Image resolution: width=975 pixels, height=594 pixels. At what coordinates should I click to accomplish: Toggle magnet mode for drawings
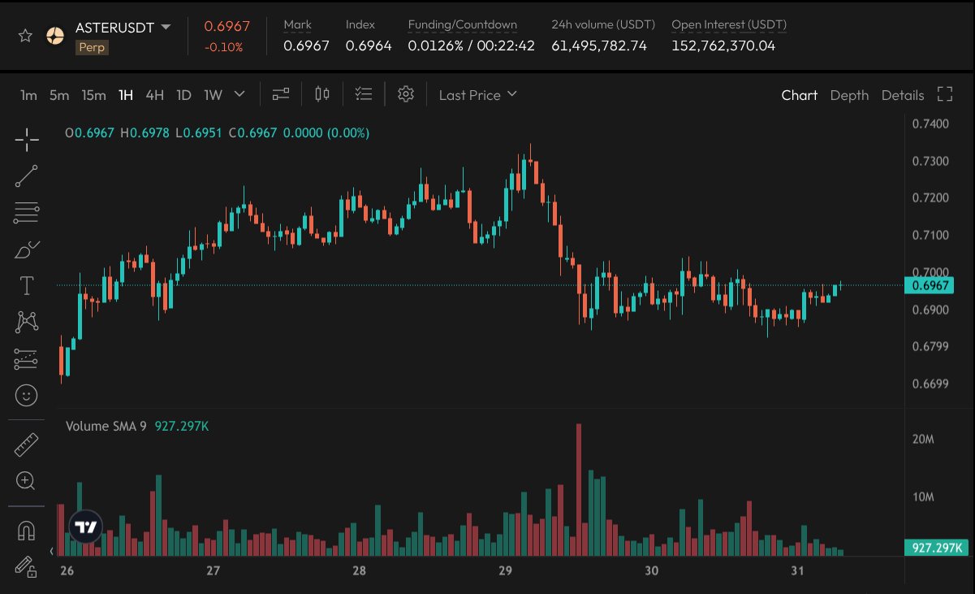click(27, 531)
